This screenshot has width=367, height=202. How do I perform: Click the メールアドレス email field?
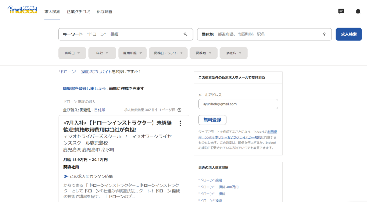(238, 104)
